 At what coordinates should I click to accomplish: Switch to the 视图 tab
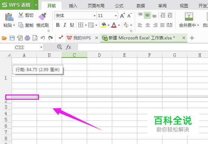(x=184, y=6)
